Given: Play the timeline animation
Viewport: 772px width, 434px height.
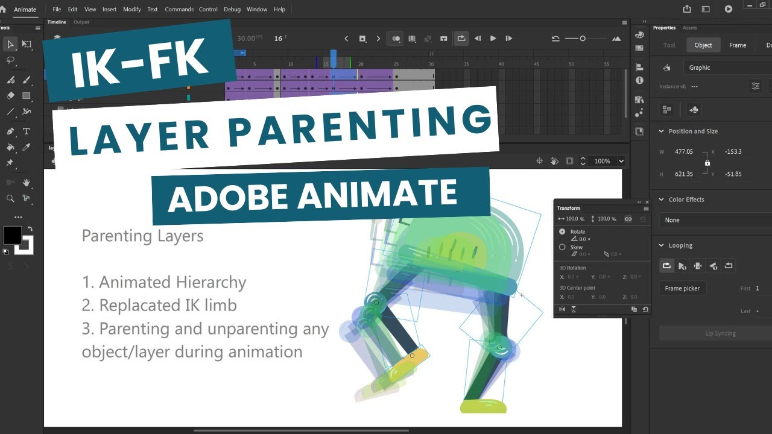Looking at the screenshot, I should click(493, 39).
